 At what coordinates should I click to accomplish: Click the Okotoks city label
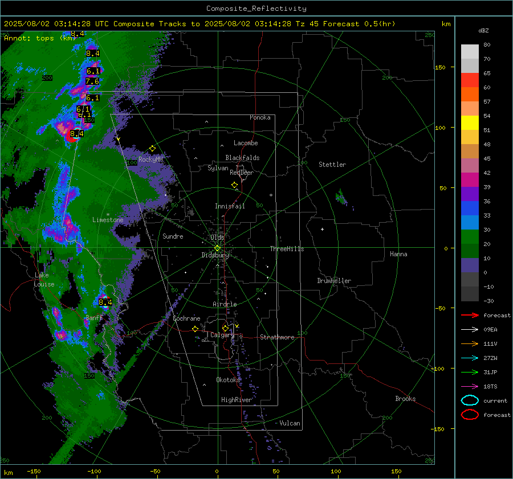click(x=228, y=379)
